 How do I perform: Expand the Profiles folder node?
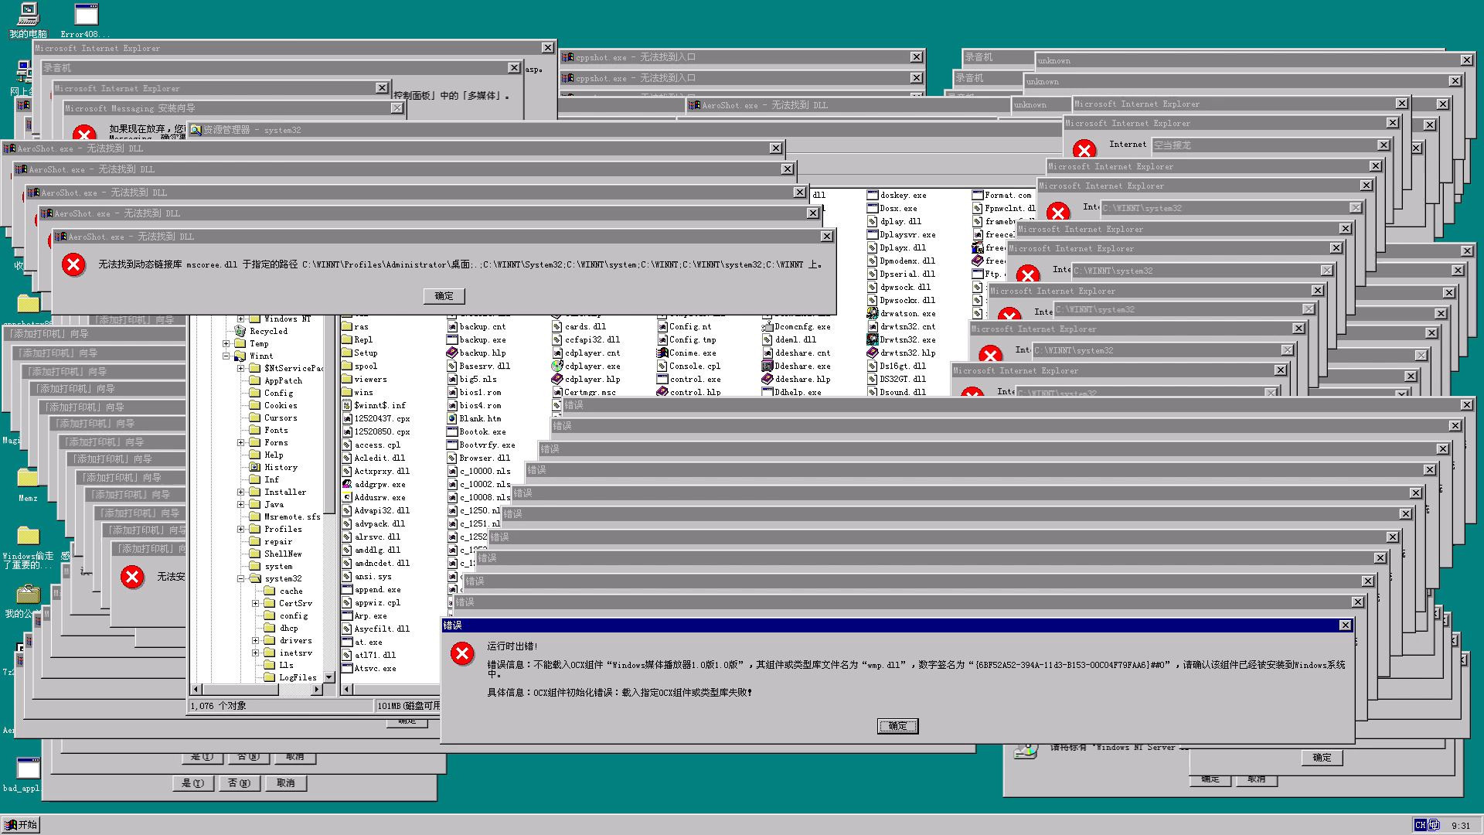tap(240, 530)
